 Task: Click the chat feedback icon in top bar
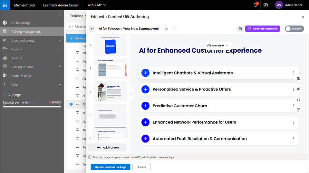pyautogui.click(x=266, y=5)
